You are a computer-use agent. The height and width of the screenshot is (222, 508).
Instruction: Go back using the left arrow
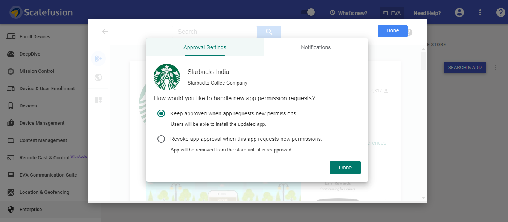click(x=105, y=32)
